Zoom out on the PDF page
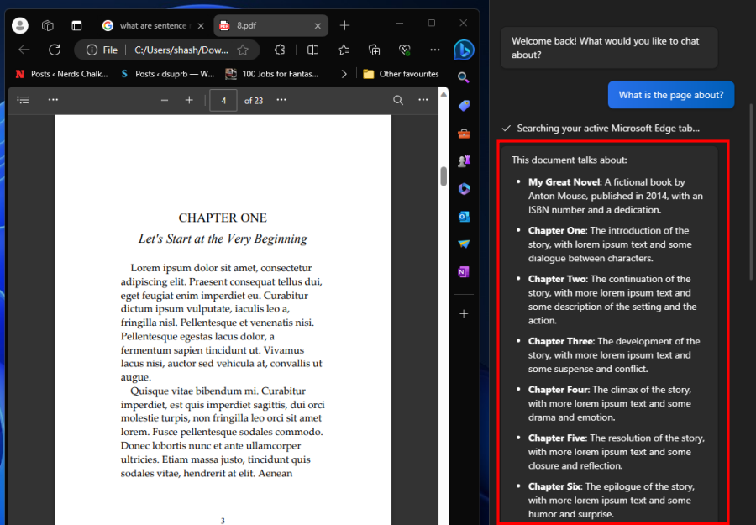The height and width of the screenshot is (525, 756). click(x=165, y=102)
